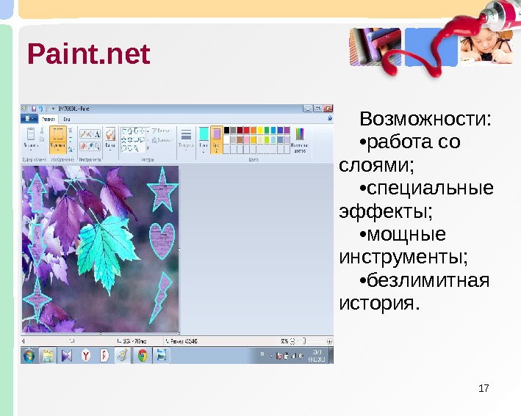
Task: Click the Crop icon in the Image group
Action: pos(71,131)
